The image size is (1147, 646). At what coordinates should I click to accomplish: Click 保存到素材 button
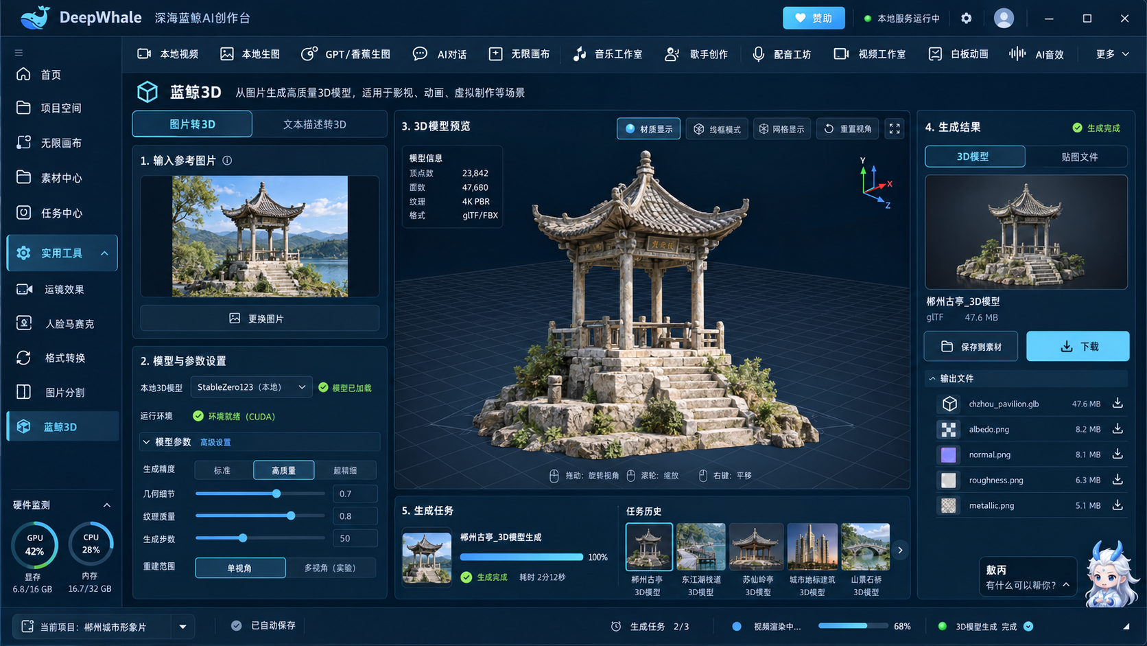[x=971, y=347]
